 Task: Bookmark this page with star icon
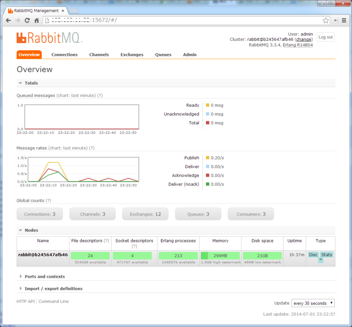(326, 20)
